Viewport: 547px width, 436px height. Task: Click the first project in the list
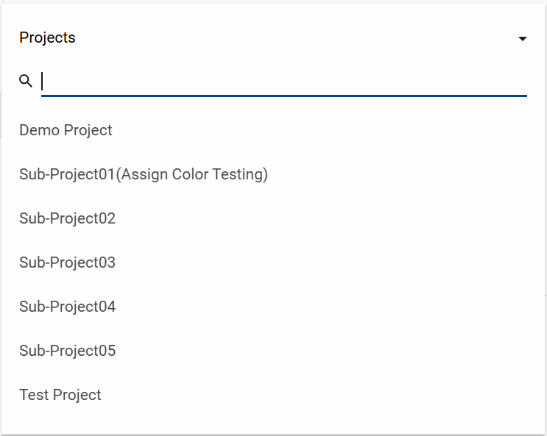pyautogui.click(x=66, y=130)
